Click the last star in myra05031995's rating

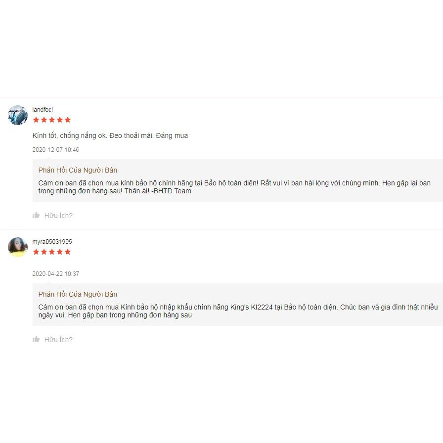(68, 252)
